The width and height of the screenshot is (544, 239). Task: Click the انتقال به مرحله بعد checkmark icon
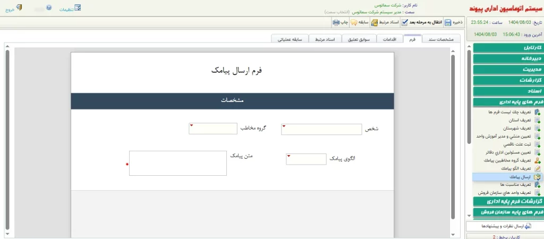(405, 22)
